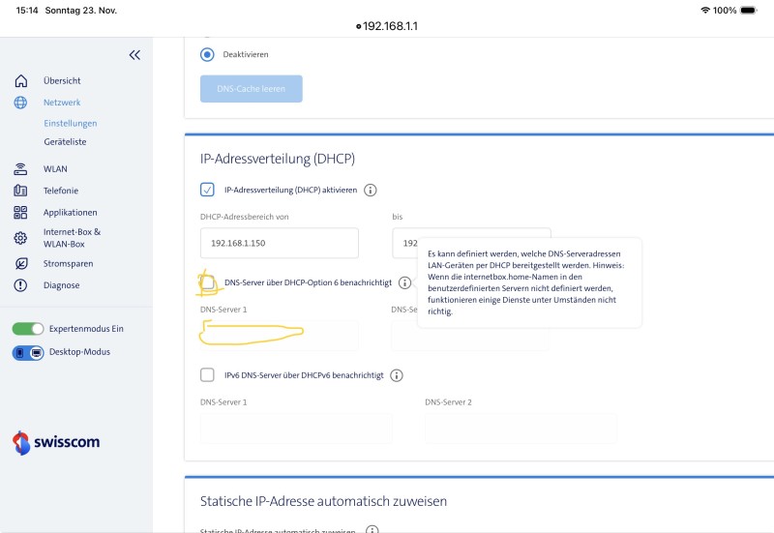774x533 pixels.
Task: Uncheck IP-Adressverteilung (DHCP) aktivieren checkbox
Action: [207, 190]
